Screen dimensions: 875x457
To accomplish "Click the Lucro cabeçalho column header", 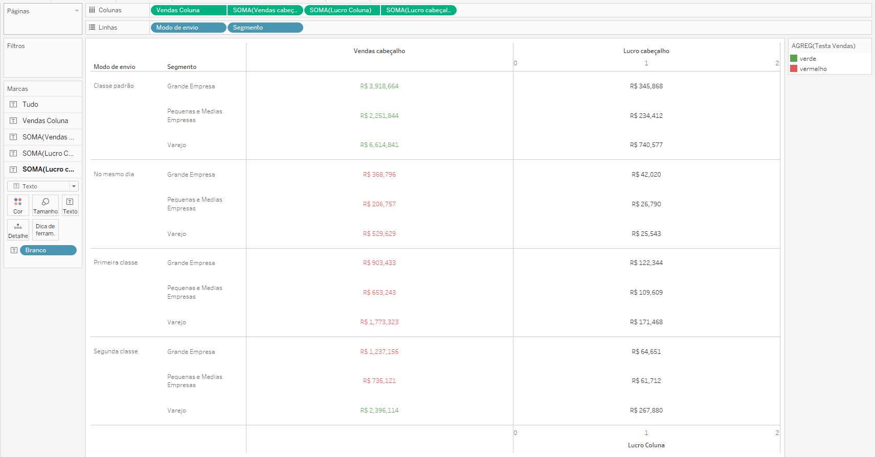I will (x=646, y=51).
